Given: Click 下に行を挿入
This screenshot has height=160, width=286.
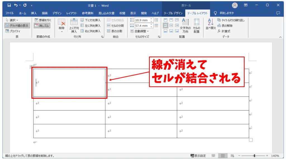Looking at the screenshot, I should [x=90, y=20].
